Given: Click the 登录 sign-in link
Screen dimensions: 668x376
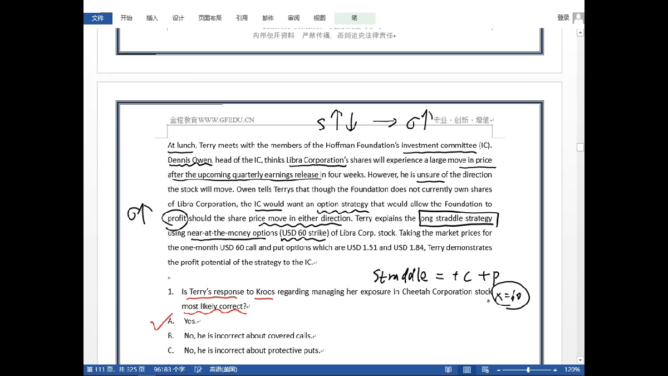Looking at the screenshot, I should click(x=563, y=18).
